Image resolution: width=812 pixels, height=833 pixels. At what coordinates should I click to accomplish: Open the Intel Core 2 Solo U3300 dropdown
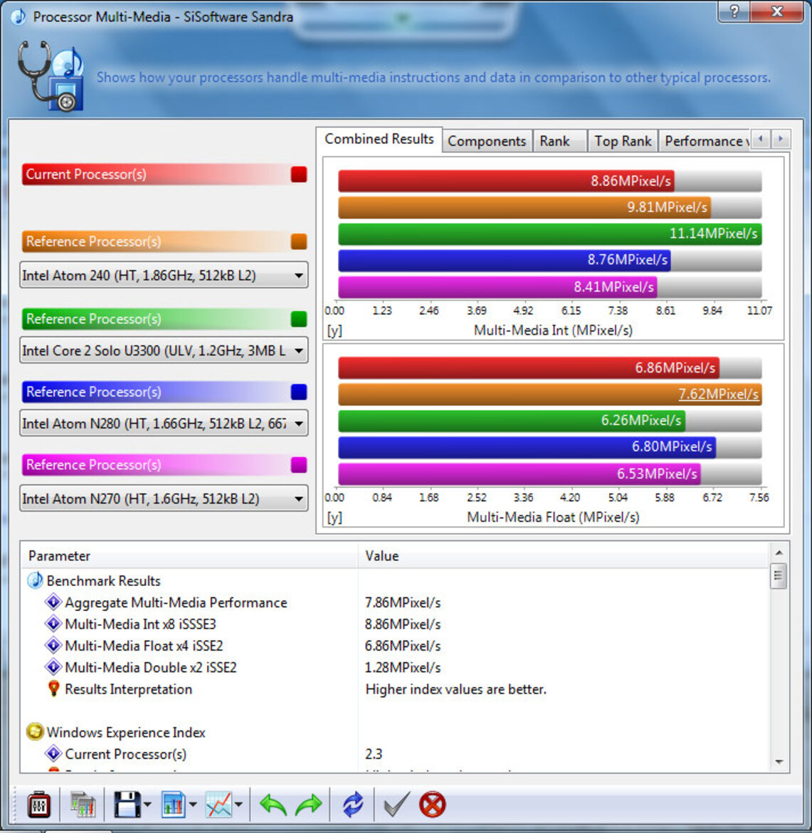[x=164, y=350]
